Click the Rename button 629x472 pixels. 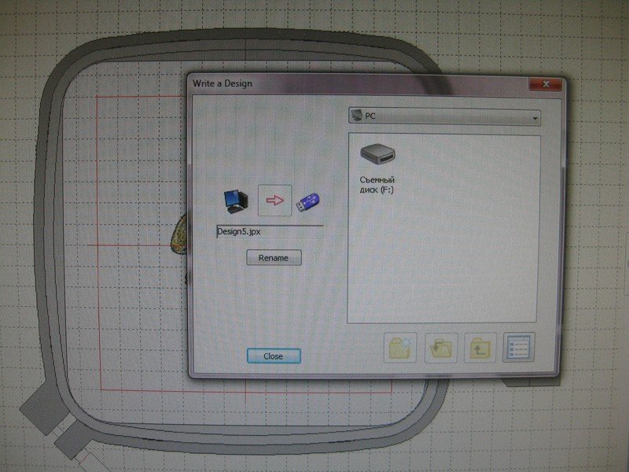tap(274, 258)
